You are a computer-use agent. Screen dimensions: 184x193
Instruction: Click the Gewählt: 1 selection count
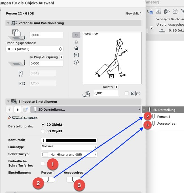pyautogui.click(x=134, y=14)
